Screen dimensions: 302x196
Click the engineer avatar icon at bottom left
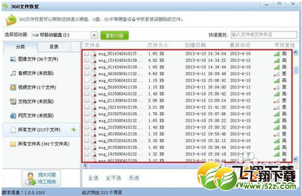point(31,178)
